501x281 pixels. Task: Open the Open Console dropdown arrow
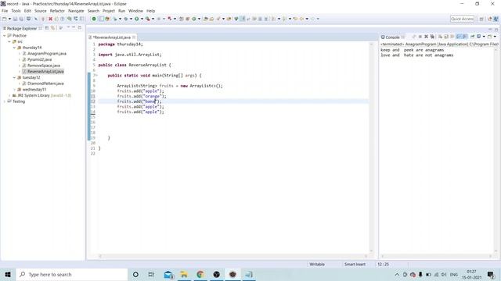pyautogui.click(x=495, y=37)
